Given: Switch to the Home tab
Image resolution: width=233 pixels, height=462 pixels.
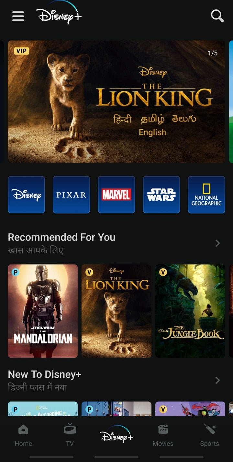Looking at the screenshot, I should (23, 436).
